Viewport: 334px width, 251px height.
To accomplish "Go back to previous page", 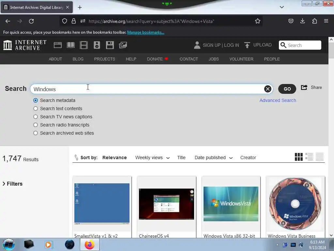I will [x=8, y=21].
